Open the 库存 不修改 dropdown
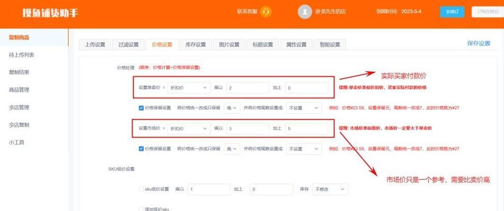504x211 pixels. point(330,189)
